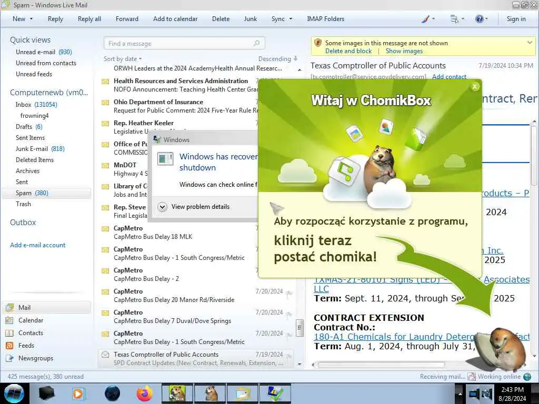Click Add to calendar in the toolbar
The width and height of the screenshot is (539, 404).
(175, 19)
